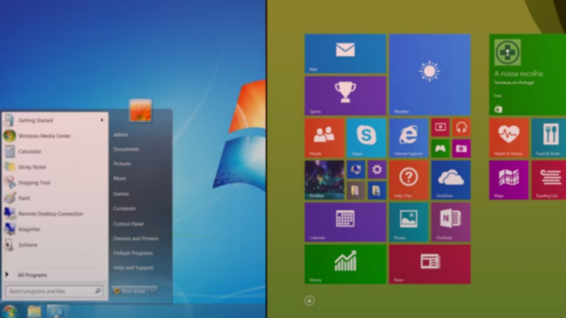Launch the Internet Explorer tile
Image resolution: width=566 pixels, height=318 pixels.
pos(409,138)
